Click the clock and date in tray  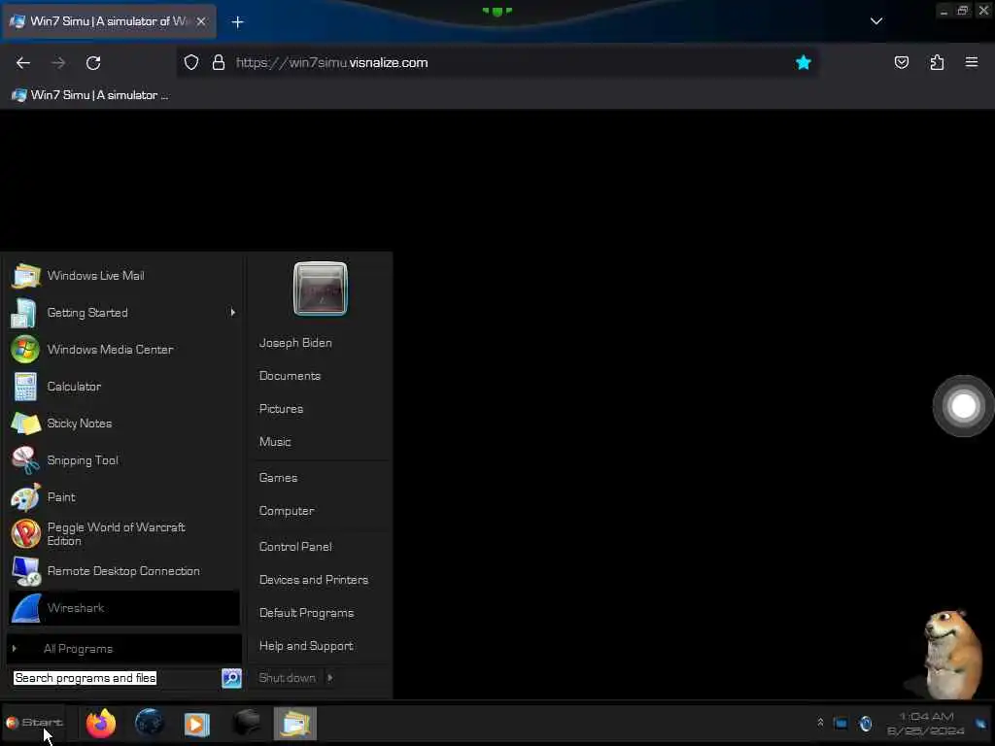926,724
